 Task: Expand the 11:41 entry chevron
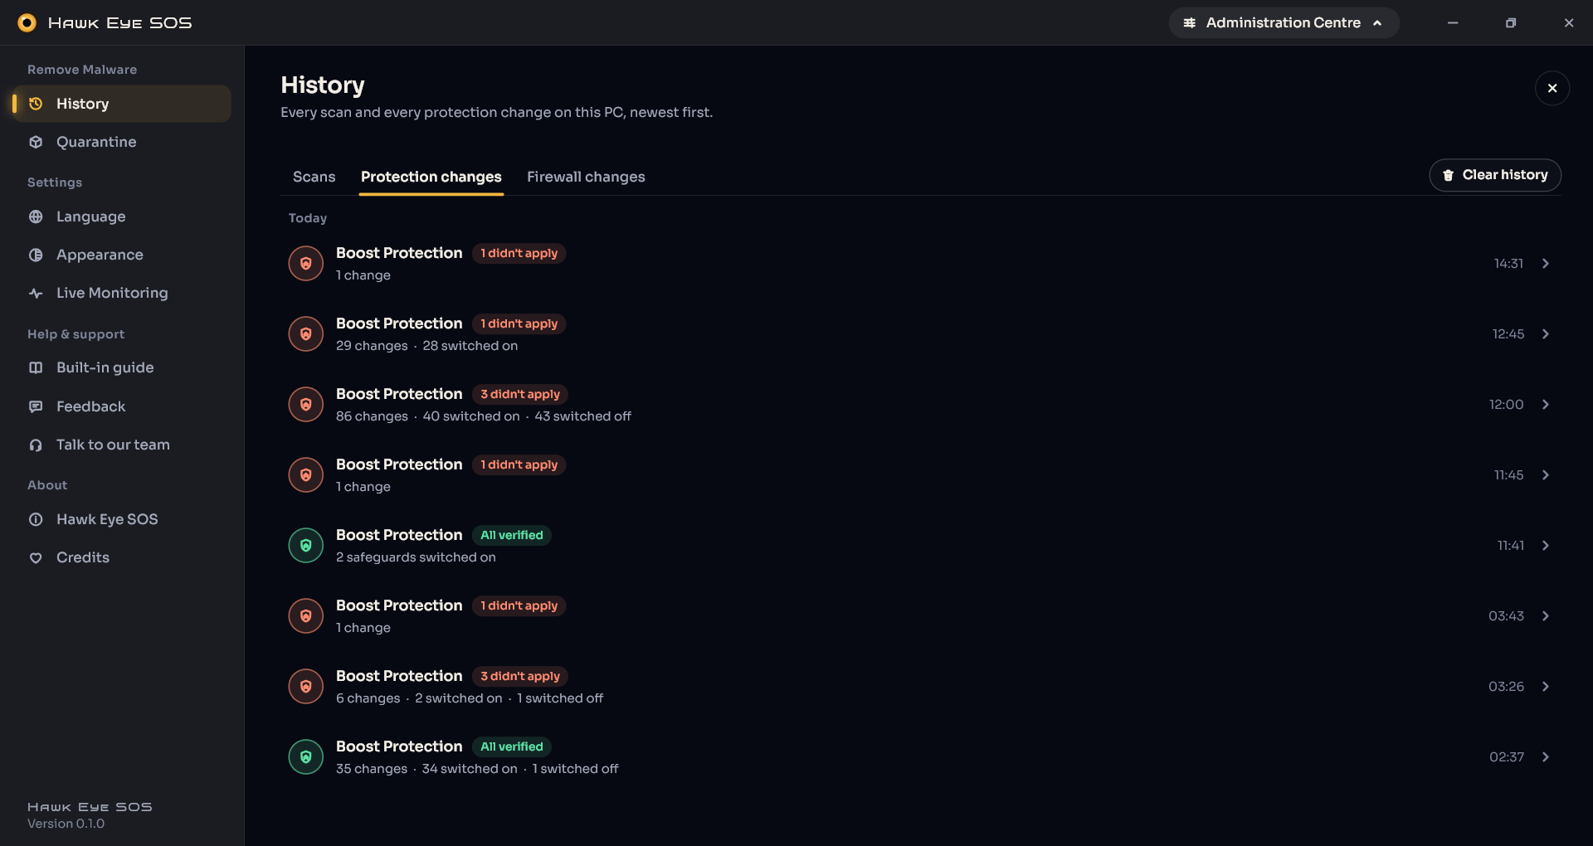pos(1545,546)
